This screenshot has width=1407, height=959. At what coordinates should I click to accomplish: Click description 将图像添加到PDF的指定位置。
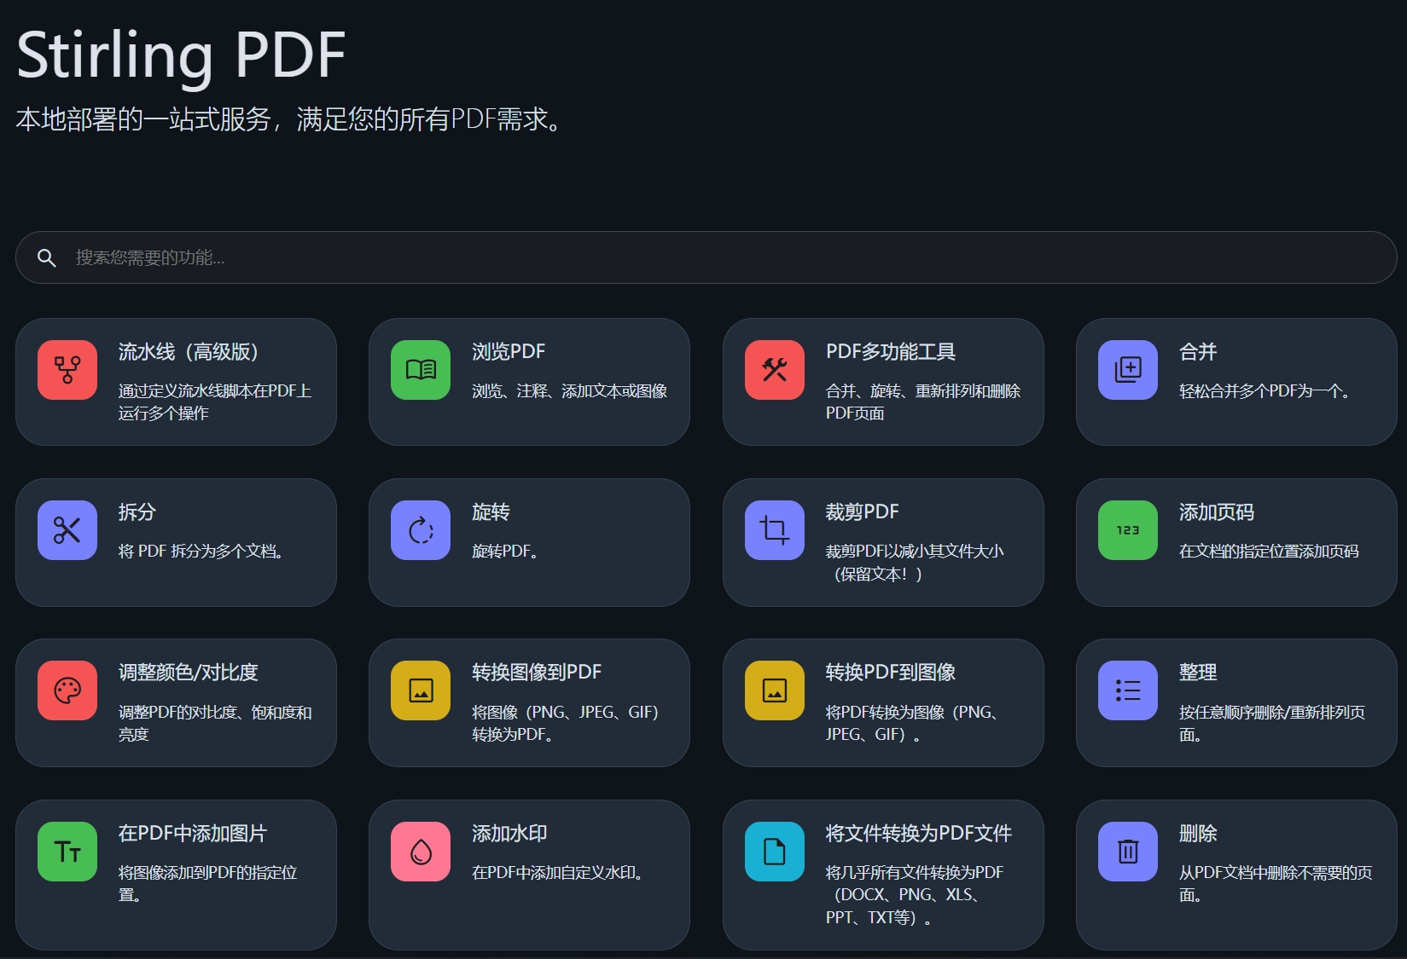207,884
